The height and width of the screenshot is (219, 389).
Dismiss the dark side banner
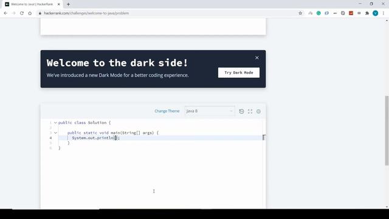(256, 58)
